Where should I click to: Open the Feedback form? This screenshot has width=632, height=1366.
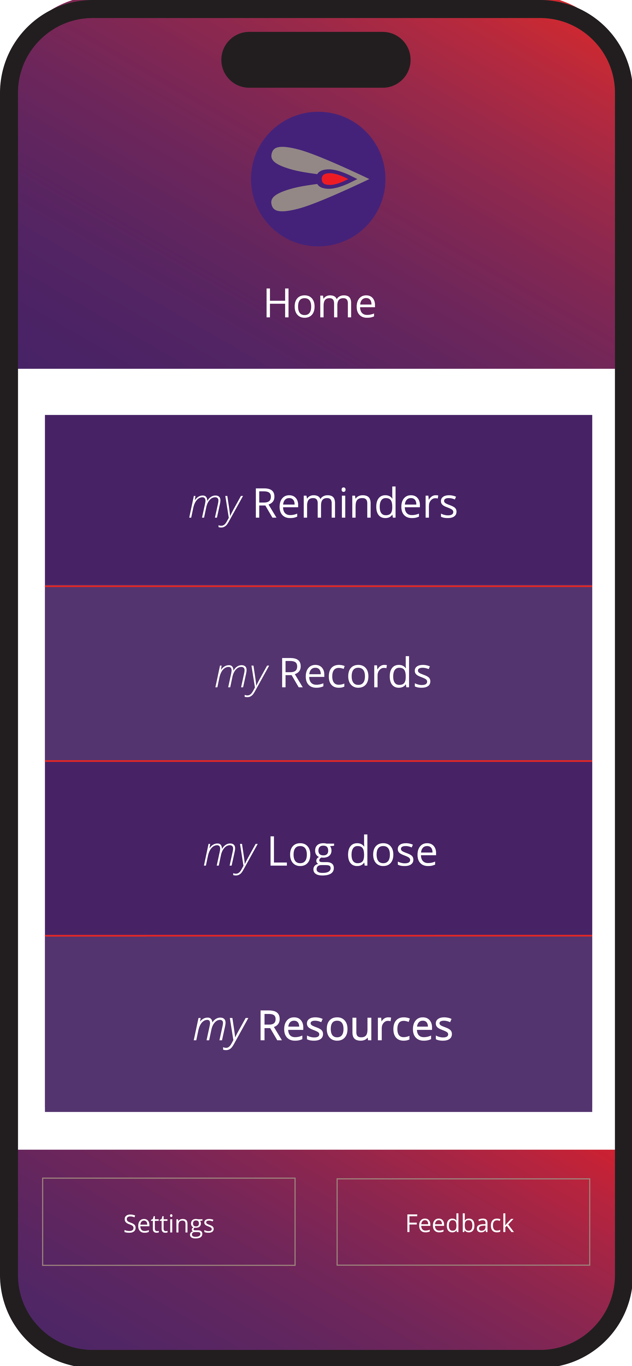click(464, 1222)
